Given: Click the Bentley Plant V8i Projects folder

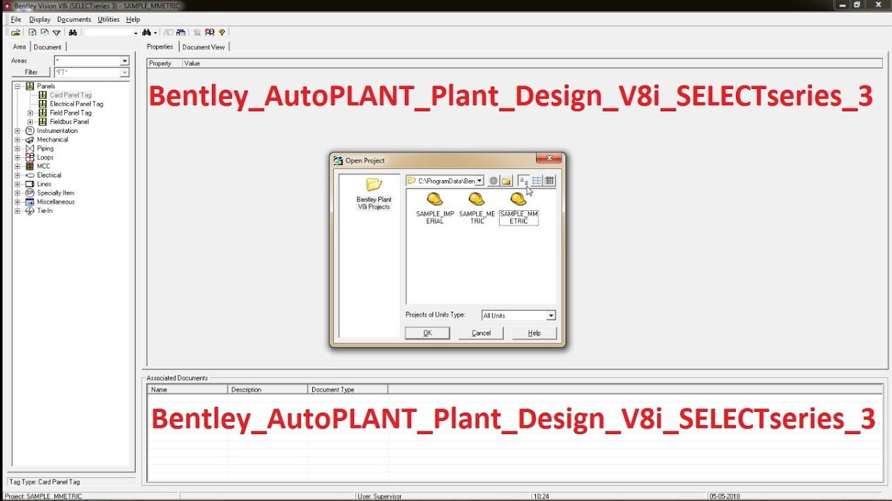Looking at the screenshot, I should [374, 193].
